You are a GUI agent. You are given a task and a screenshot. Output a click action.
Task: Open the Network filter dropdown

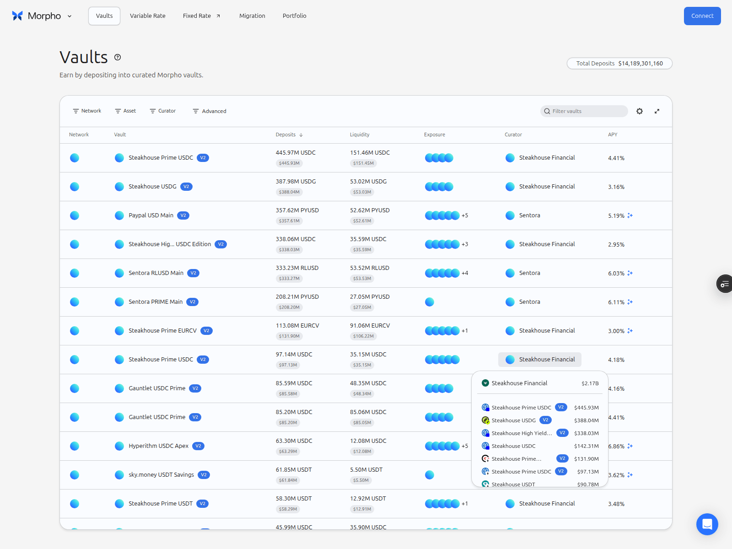click(87, 111)
